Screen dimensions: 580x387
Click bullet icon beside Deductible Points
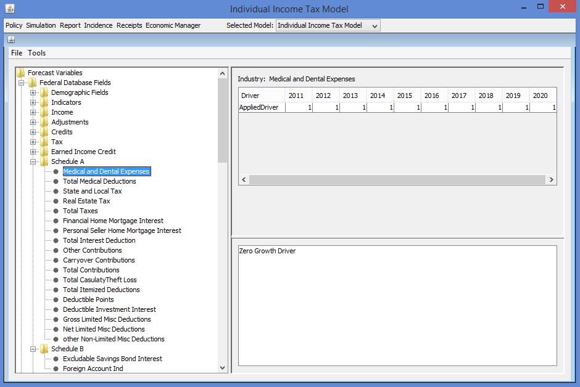point(56,299)
